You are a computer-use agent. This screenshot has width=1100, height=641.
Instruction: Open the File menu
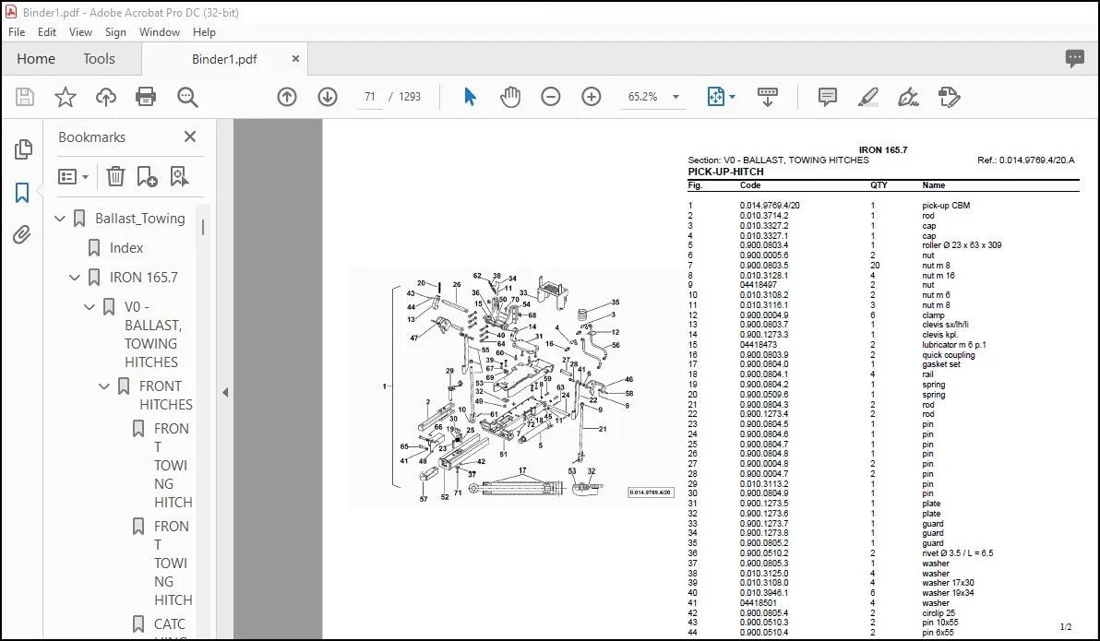tap(17, 32)
